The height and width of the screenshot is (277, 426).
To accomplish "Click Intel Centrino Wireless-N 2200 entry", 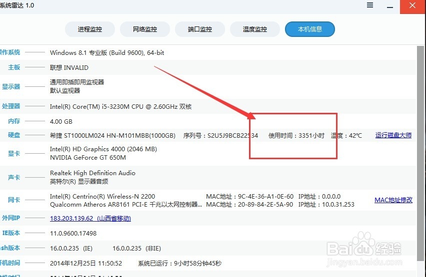I will (102, 197).
